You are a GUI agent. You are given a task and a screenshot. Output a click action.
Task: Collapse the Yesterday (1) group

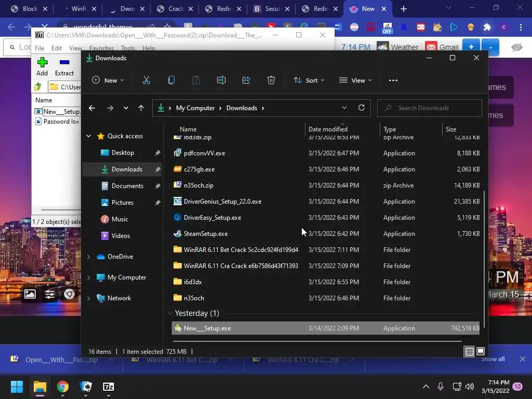[170, 313]
